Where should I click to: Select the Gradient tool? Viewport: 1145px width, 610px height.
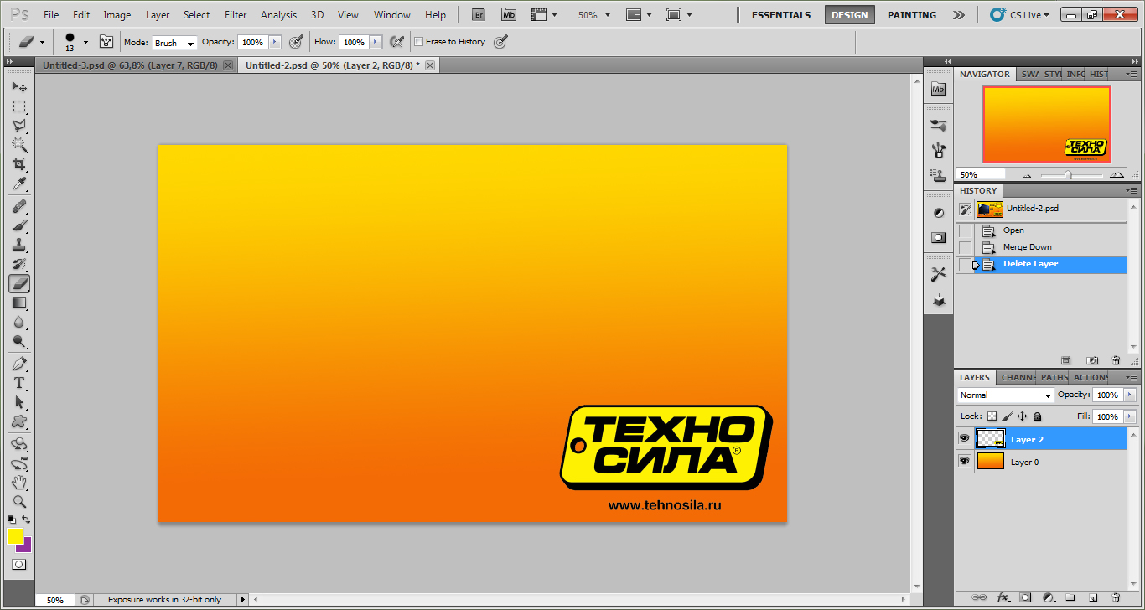18,302
